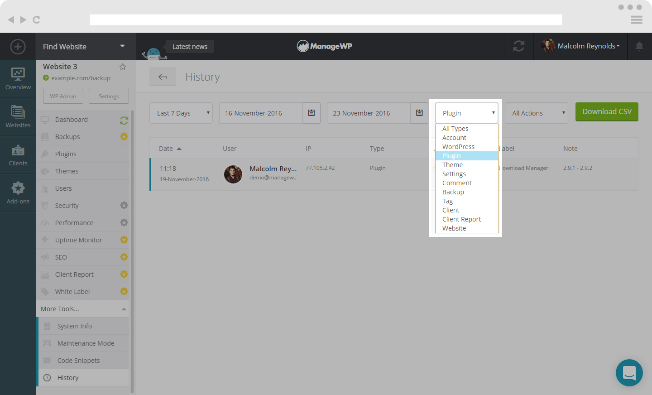Open Latest news

point(190,46)
